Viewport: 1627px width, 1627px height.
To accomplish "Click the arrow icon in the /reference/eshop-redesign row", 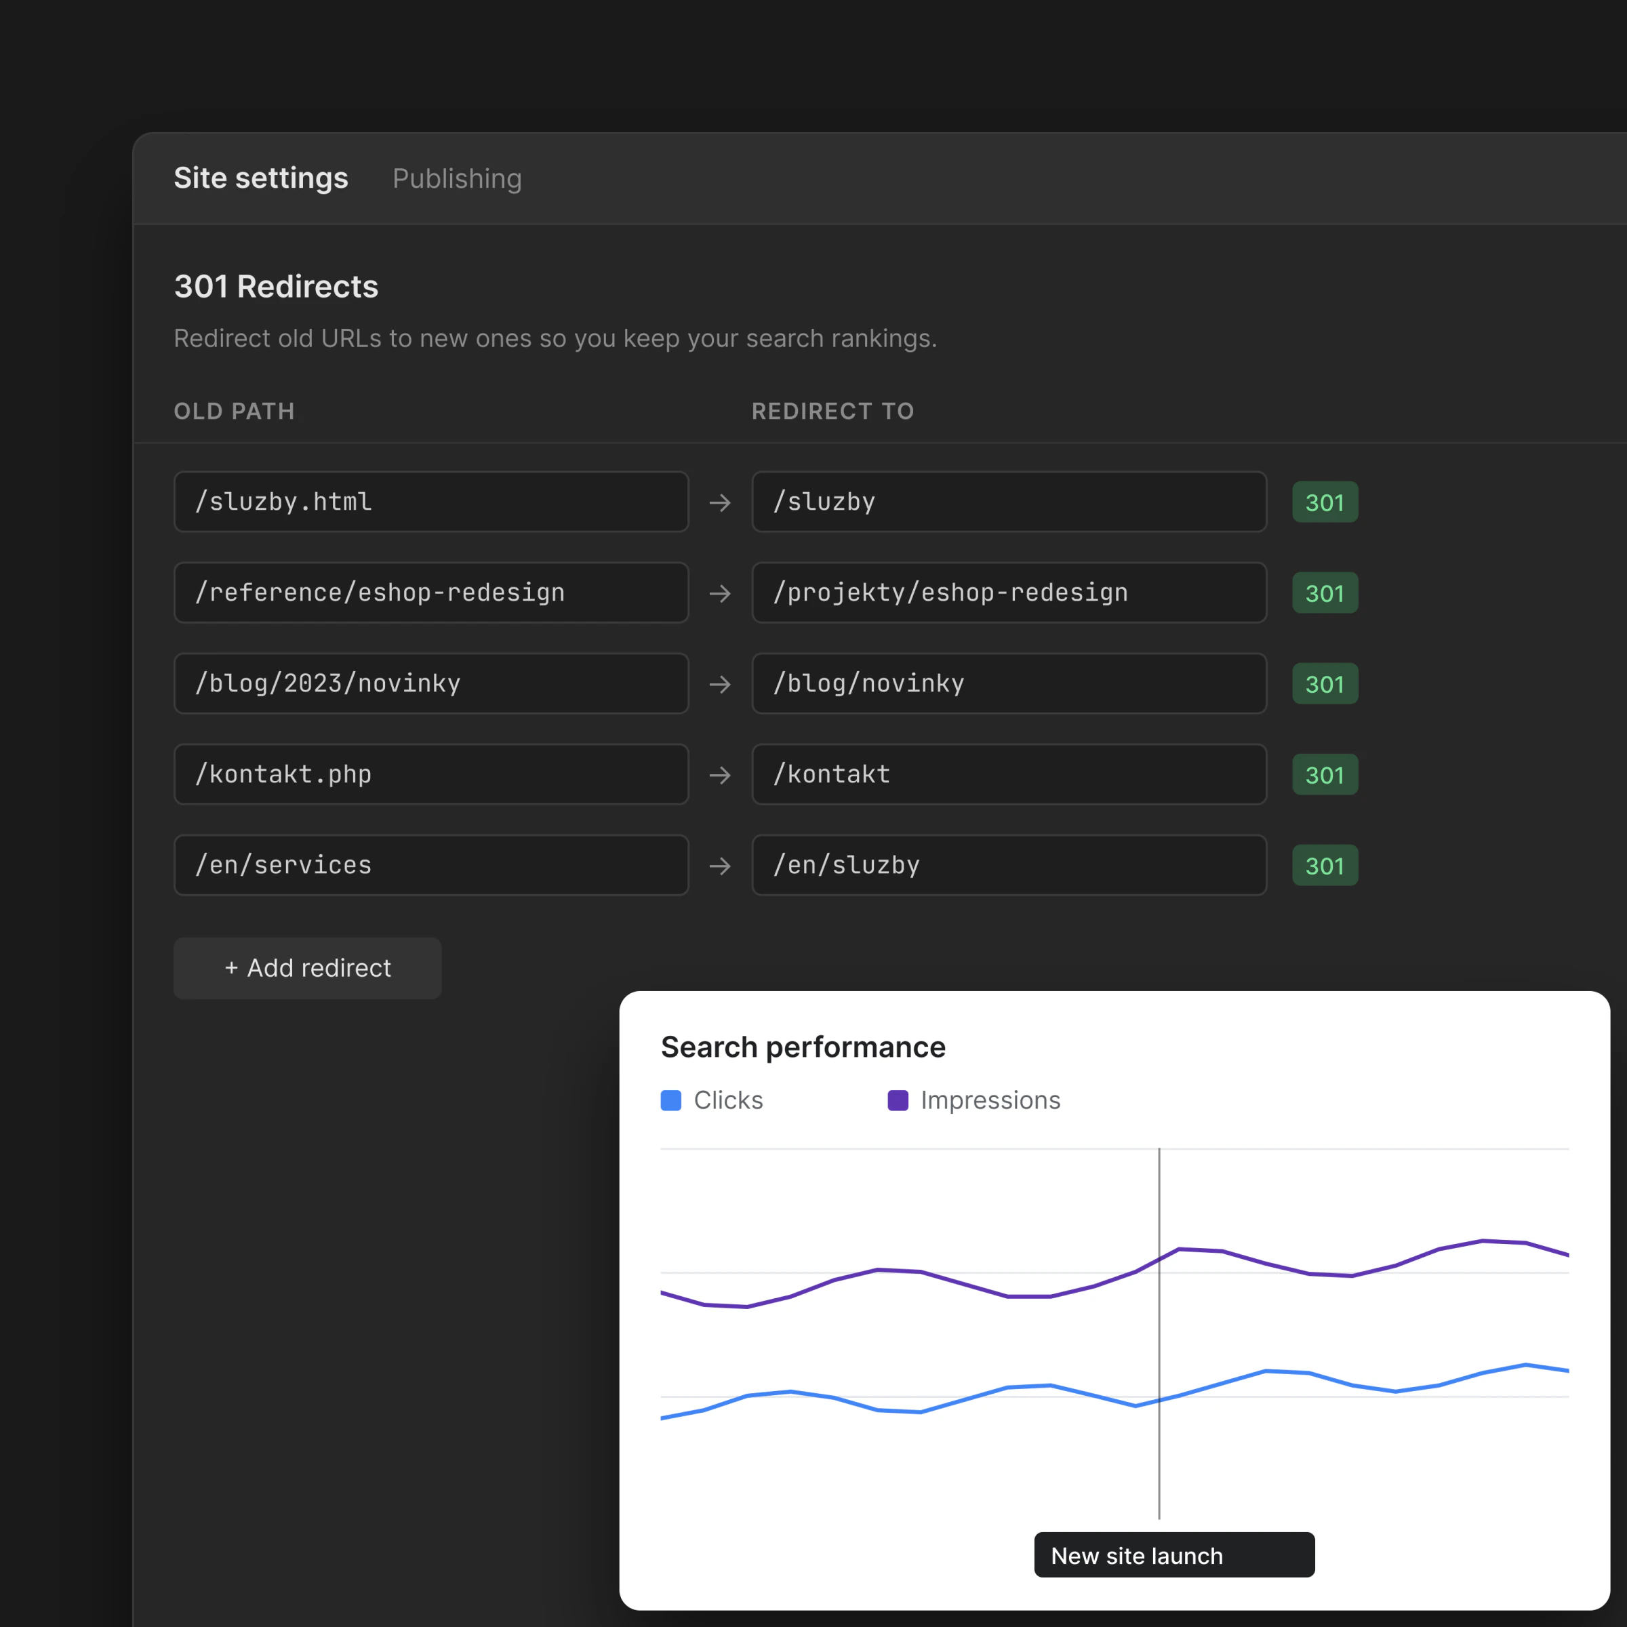I will pyautogui.click(x=720, y=594).
